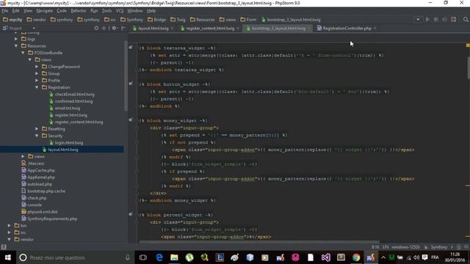Click the Debug icon in toolbar

(x=435, y=20)
